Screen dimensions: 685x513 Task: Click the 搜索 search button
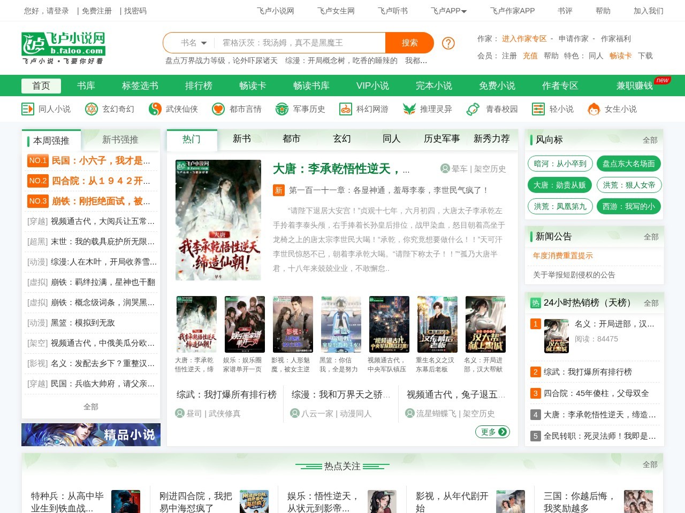point(409,43)
